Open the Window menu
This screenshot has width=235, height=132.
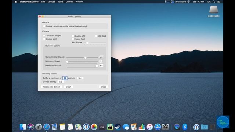tap(79, 1)
